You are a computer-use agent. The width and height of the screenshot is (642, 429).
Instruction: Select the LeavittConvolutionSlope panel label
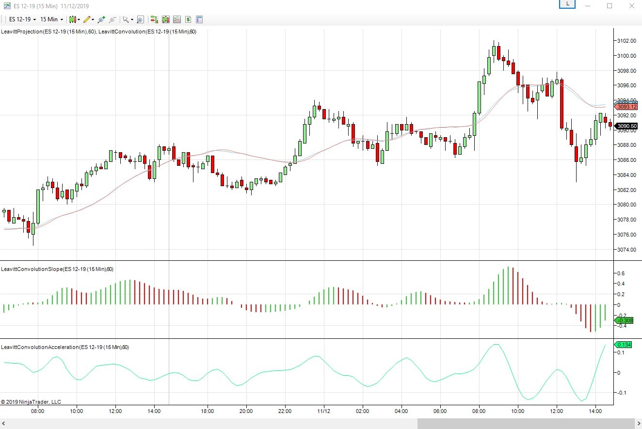point(57,269)
